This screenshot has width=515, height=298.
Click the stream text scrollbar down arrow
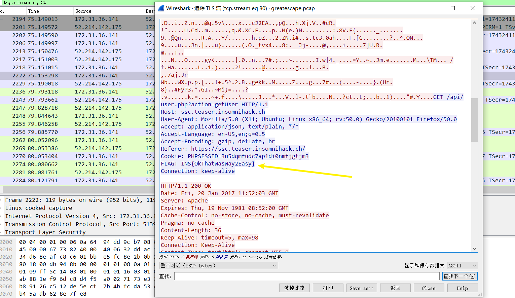click(x=474, y=249)
